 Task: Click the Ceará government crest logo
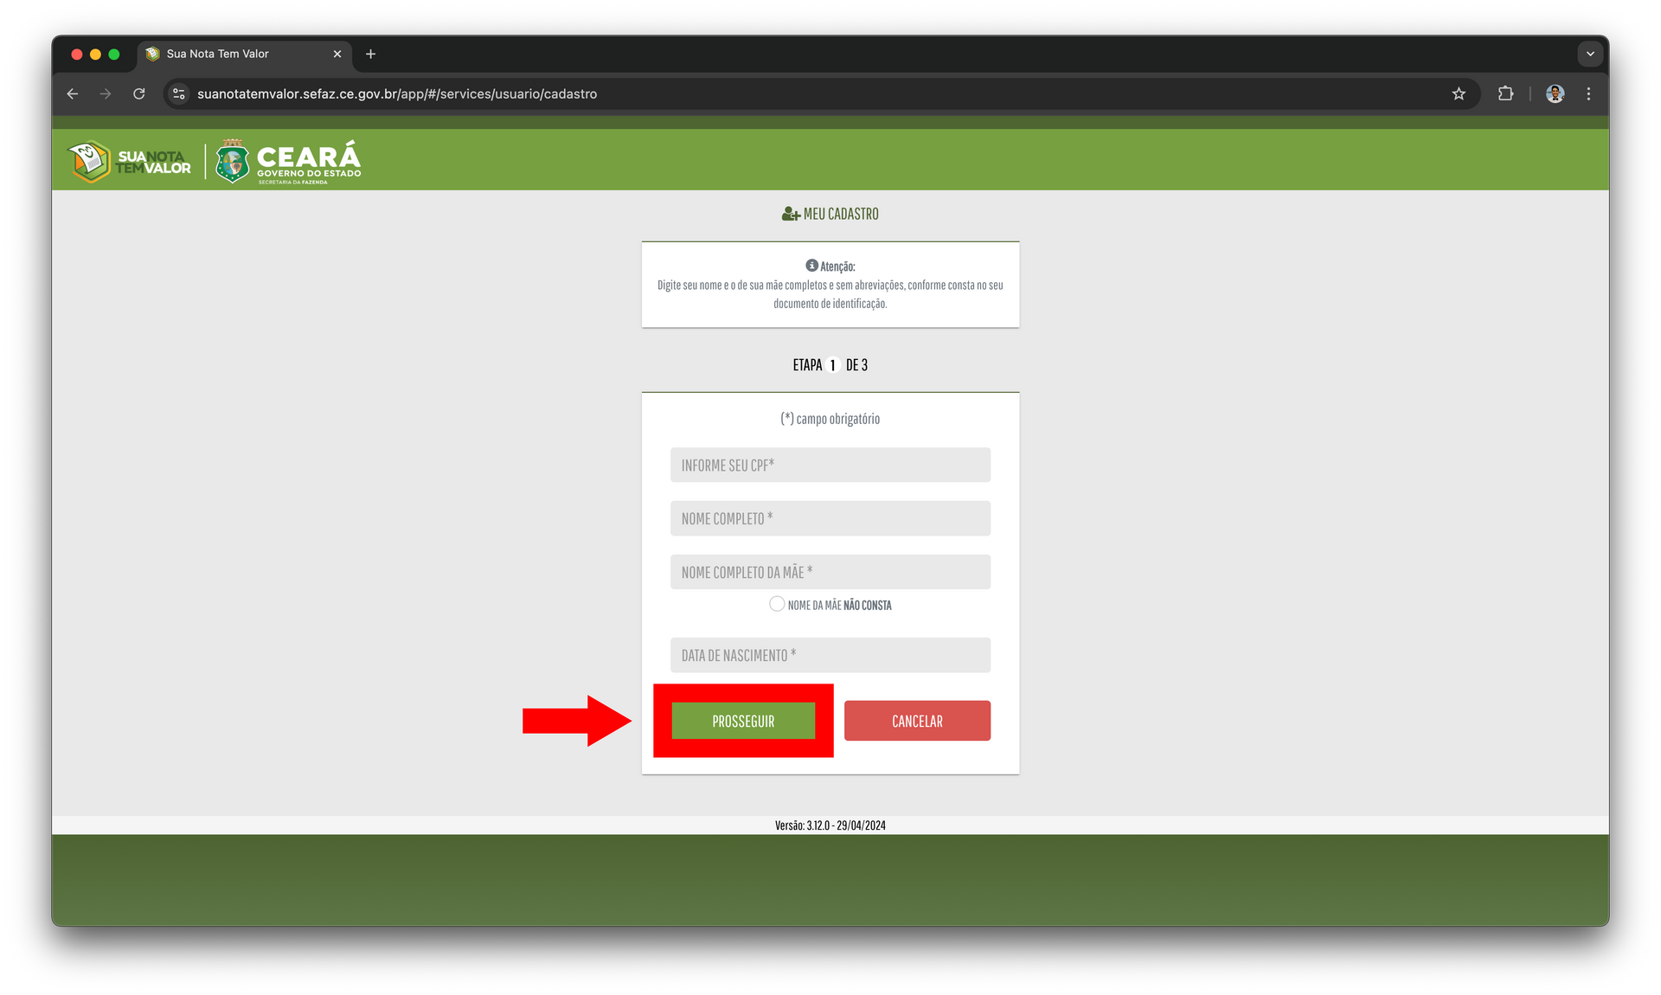(x=232, y=162)
